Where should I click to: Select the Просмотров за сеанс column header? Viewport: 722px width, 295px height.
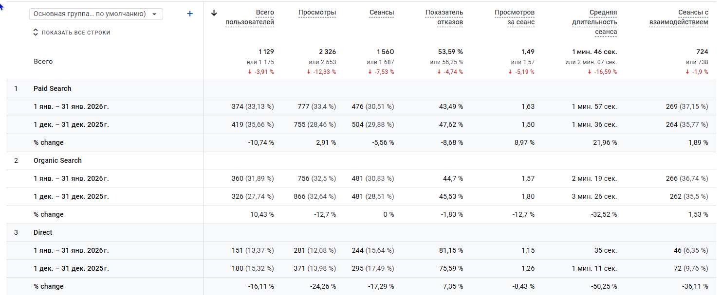pyautogui.click(x=514, y=17)
